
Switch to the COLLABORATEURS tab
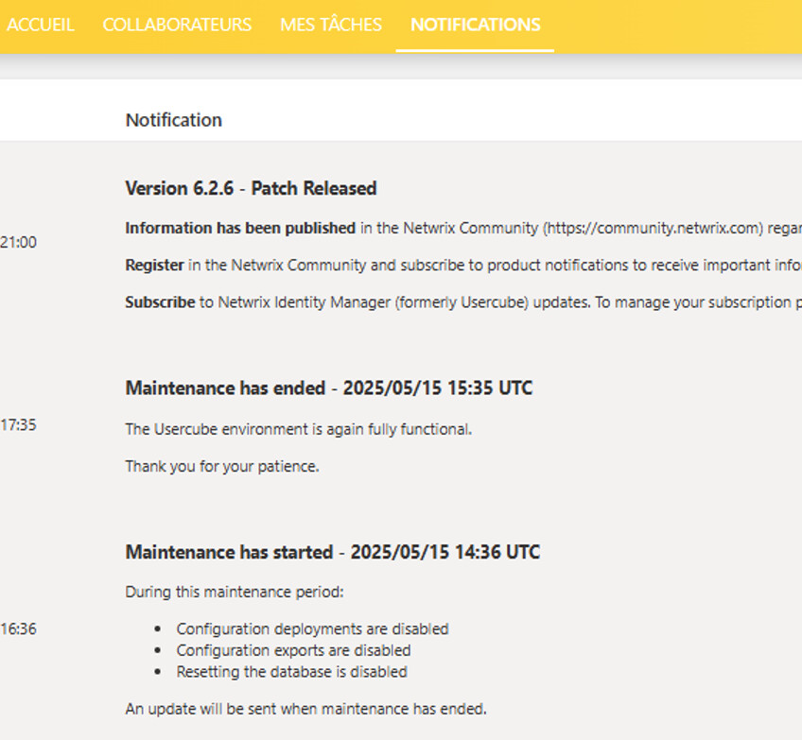(x=177, y=25)
